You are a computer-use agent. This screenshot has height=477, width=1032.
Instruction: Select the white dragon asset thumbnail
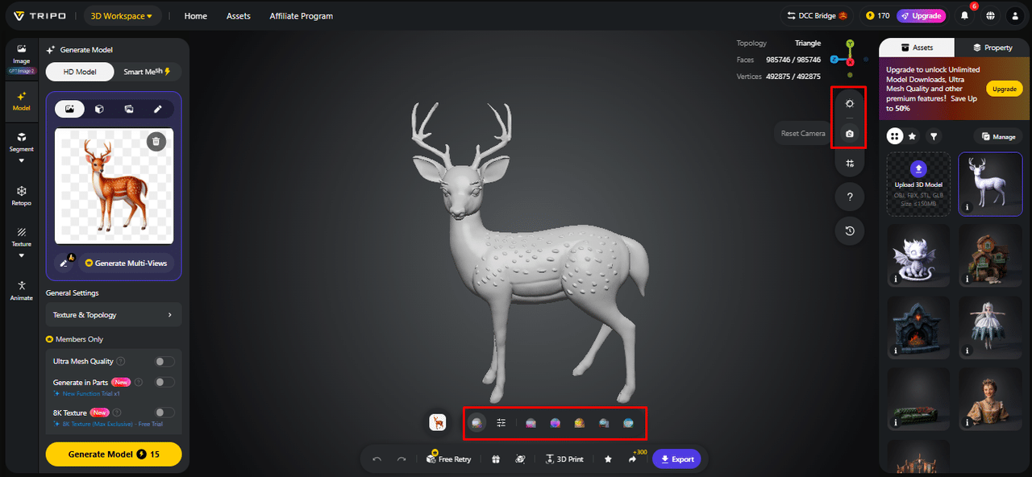919,255
